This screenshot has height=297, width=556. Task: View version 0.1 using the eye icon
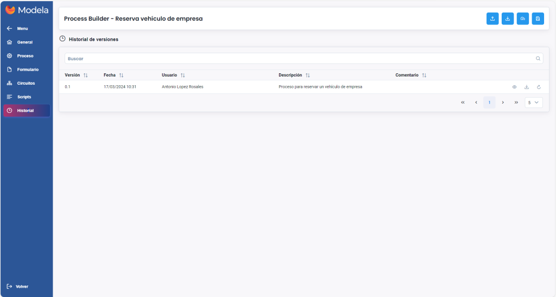(x=514, y=87)
